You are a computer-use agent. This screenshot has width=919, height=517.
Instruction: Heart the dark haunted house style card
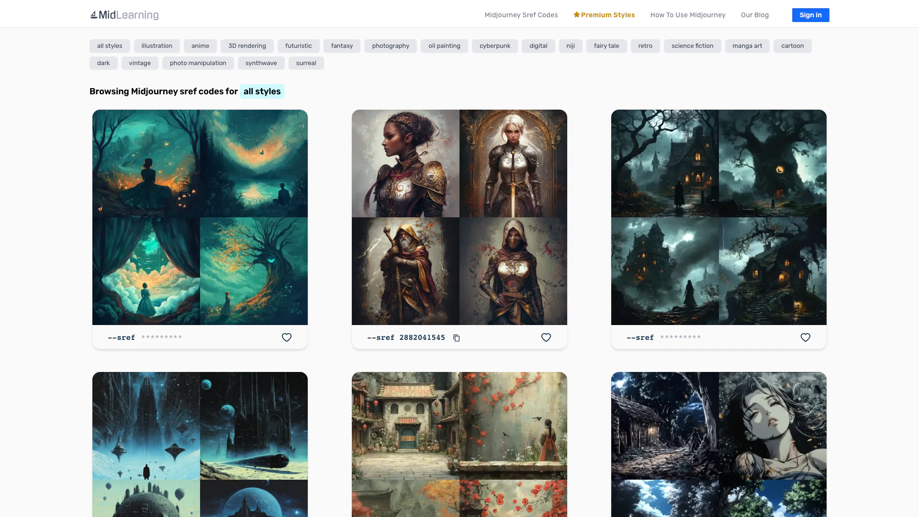(x=805, y=337)
